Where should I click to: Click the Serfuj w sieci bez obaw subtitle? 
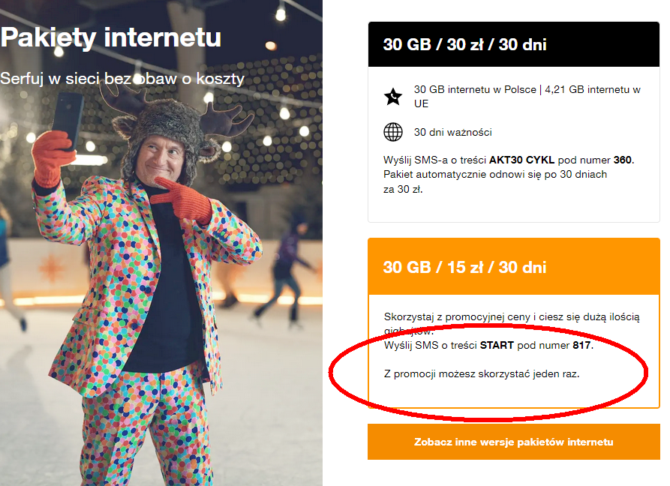point(122,78)
